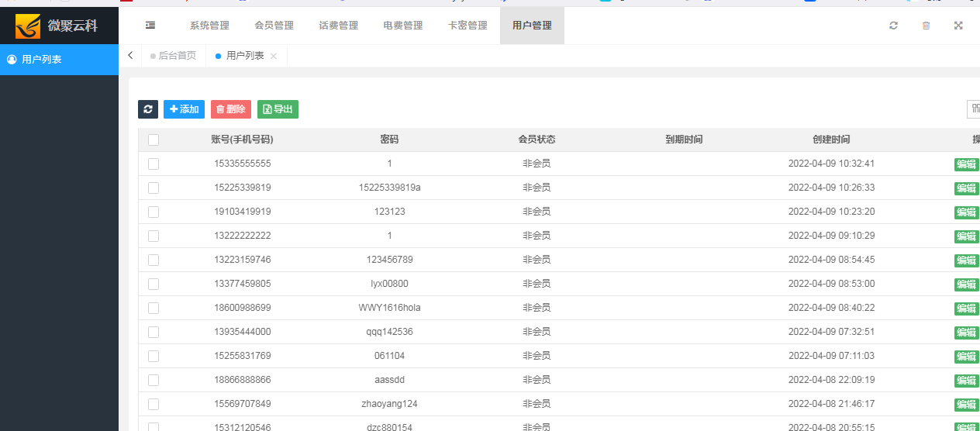Check the row for 13377459805

[x=154, y=284]
